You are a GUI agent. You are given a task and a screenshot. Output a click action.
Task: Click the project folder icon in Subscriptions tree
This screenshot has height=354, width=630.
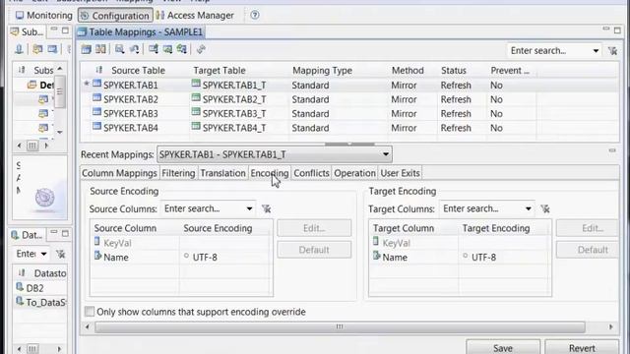pos(31,86)
